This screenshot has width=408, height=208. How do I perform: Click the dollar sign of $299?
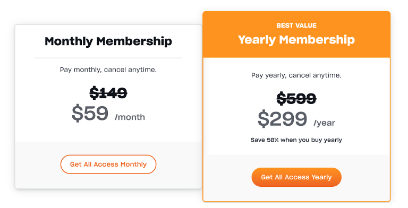click(x=263, y=119)
